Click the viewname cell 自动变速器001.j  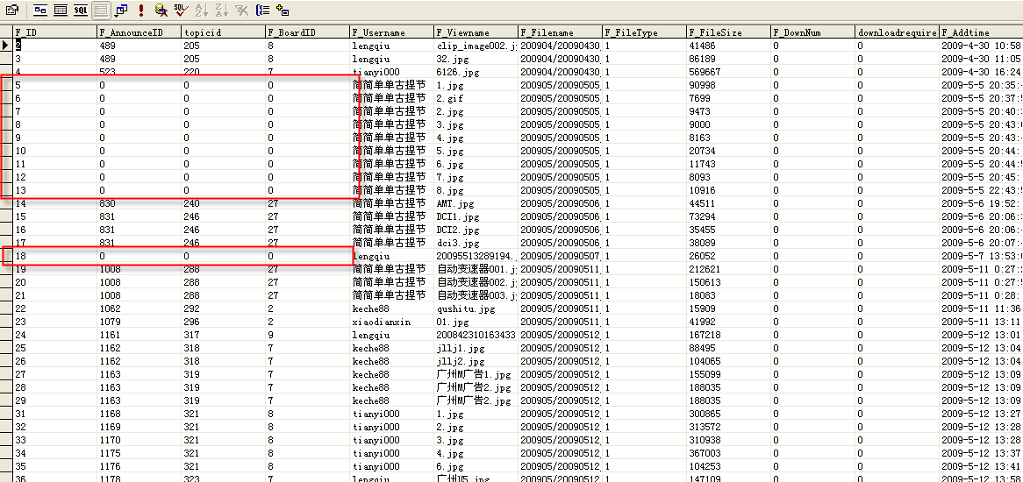[476, 269]
